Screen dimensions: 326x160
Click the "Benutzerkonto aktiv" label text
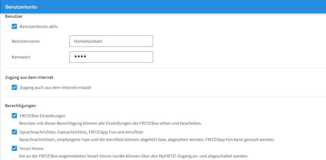(39, 27)
